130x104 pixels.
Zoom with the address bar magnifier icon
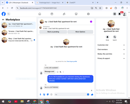pyautogui.click(x=96, y=8)
